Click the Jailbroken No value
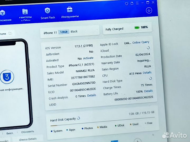This screenshot has width=190, height=142. pyautogui.click(x=91, y=52)
